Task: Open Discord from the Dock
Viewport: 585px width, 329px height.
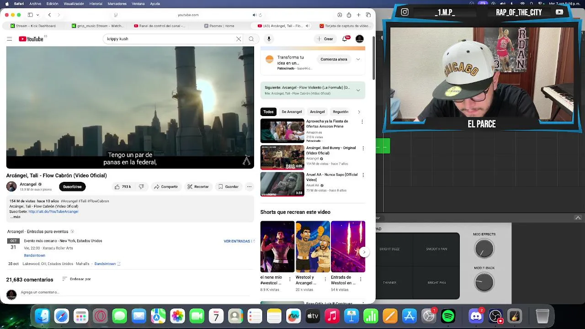Action: [476, 316]
